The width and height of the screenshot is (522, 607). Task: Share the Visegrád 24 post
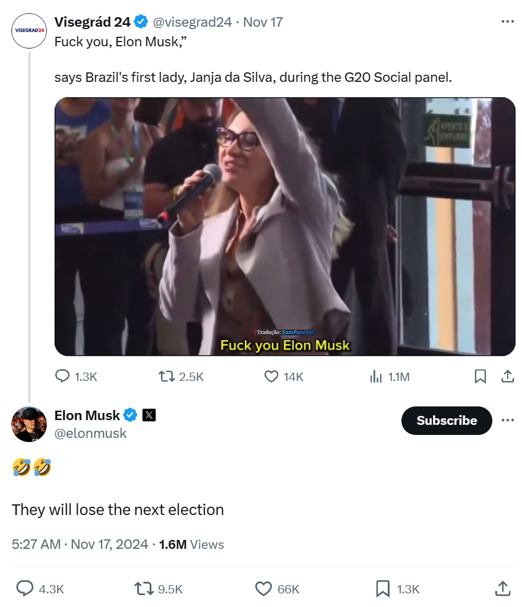pos(508,376)
